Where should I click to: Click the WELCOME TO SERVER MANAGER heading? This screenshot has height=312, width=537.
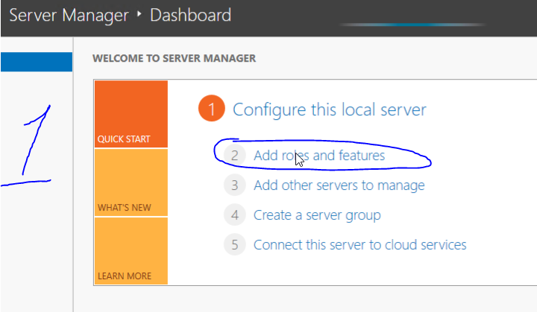(173, 58)
